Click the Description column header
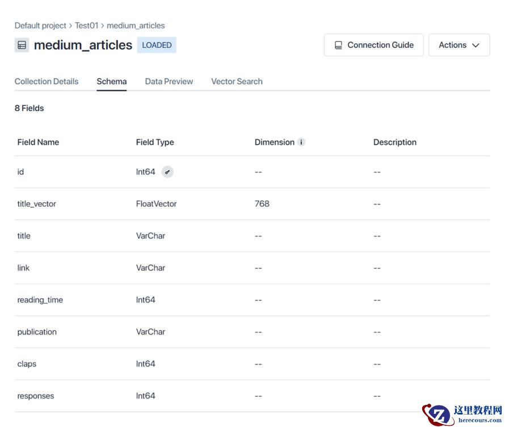This screenshot has height=427, width=505. pyautogui.click(x=395, y=142)
